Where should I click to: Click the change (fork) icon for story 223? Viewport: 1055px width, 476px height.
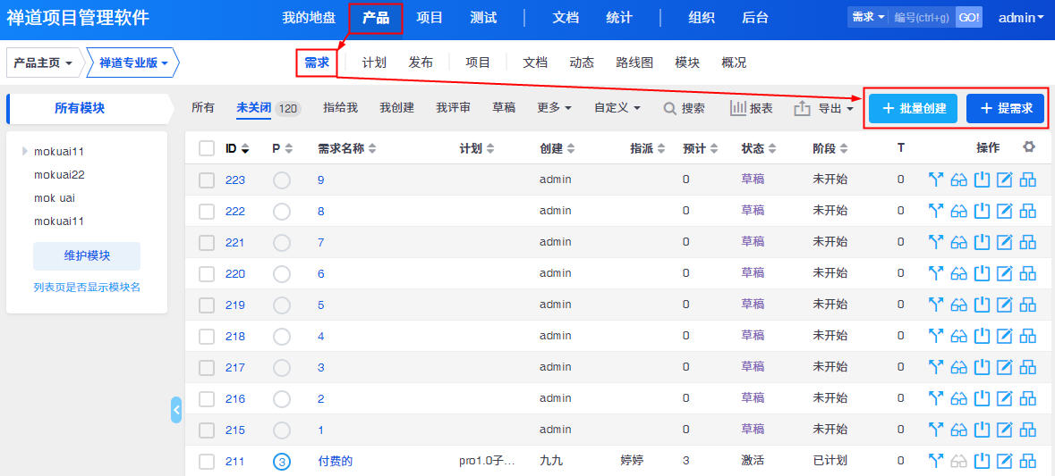pyautogui.click(x=936, y=180)
